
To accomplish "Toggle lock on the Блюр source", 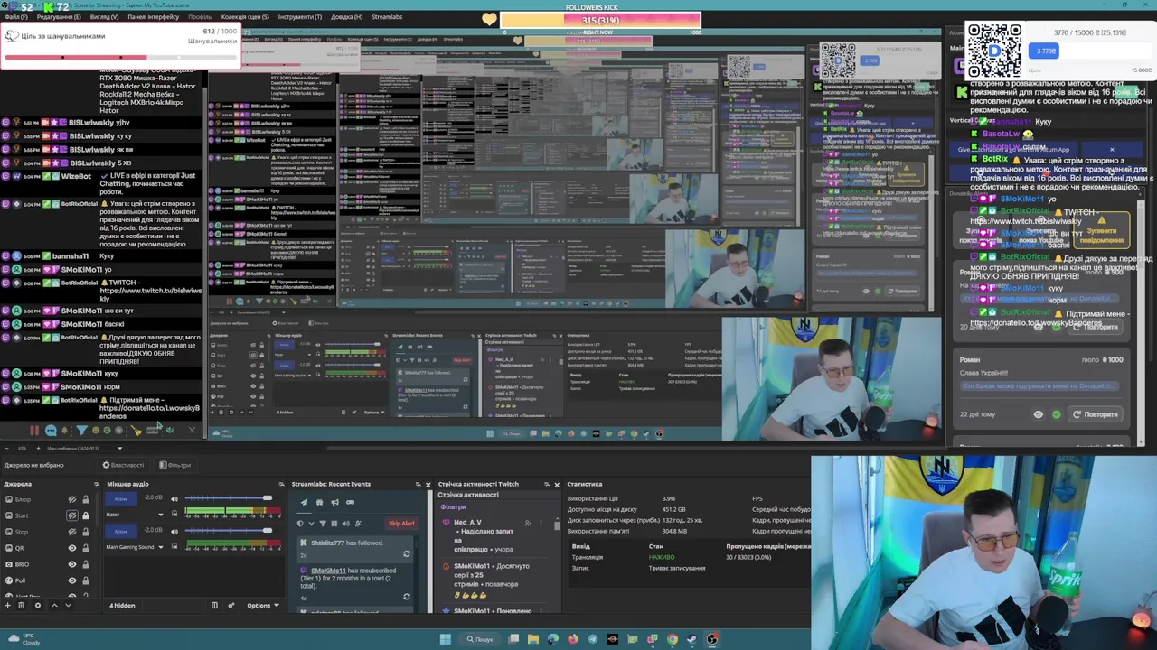I will [x=86, y=499].
